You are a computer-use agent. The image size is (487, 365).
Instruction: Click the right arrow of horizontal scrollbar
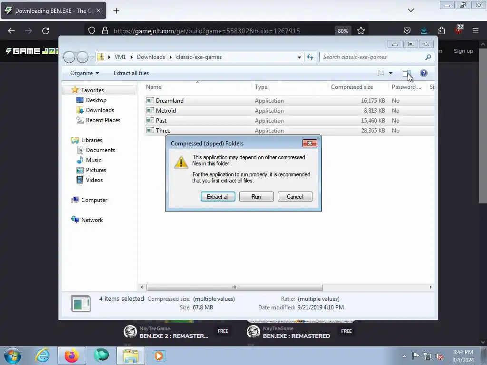point(430,287)
